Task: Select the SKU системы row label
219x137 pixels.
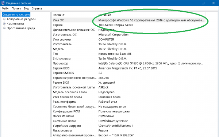Action: [61, 58]
